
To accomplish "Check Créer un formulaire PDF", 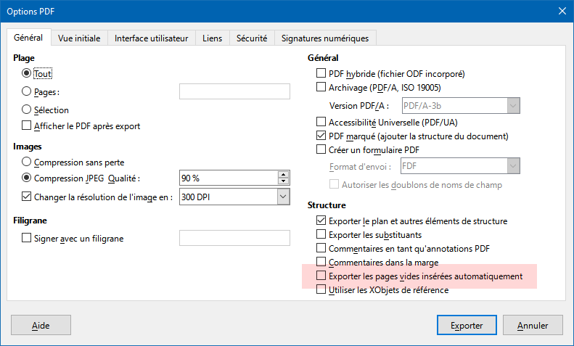I will pos(321,149).
